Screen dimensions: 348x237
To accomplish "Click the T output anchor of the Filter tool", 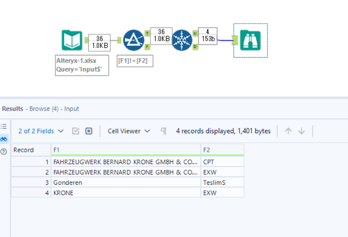I will 146,34.
